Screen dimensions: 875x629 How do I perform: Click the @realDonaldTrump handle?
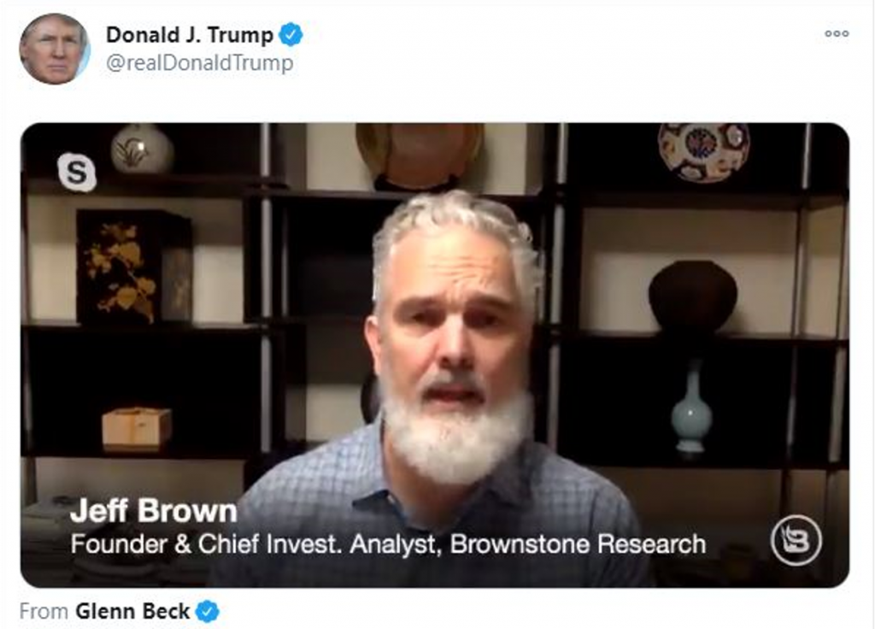pyautogui.click(x=199, y=62)
